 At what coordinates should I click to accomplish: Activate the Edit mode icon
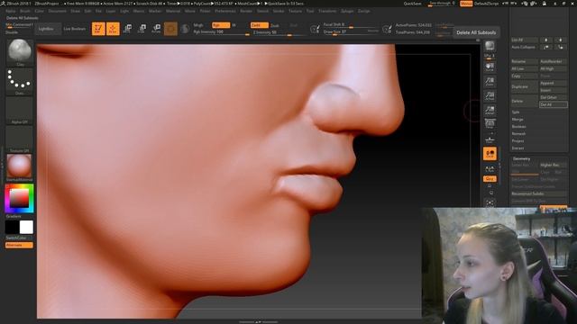click(x=98, y=29)
